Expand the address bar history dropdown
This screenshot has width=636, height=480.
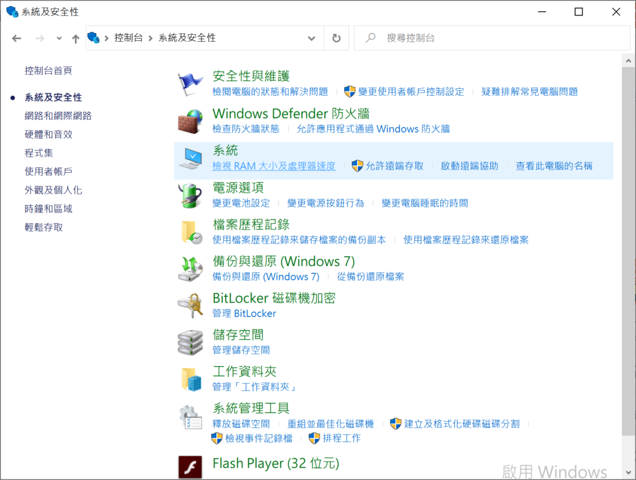(312, 38)
